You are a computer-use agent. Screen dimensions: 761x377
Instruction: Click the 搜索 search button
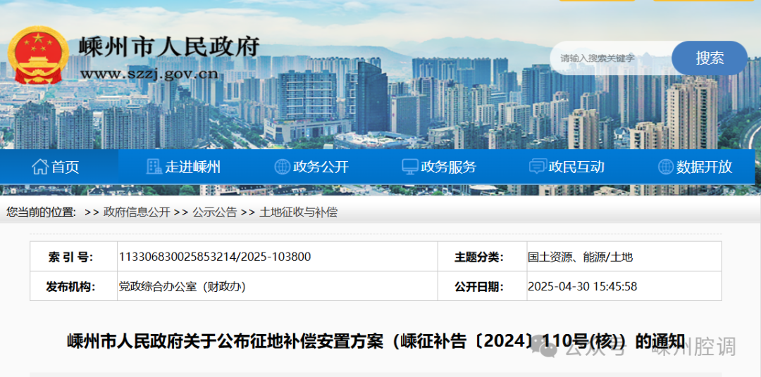(x=710, y=58)
